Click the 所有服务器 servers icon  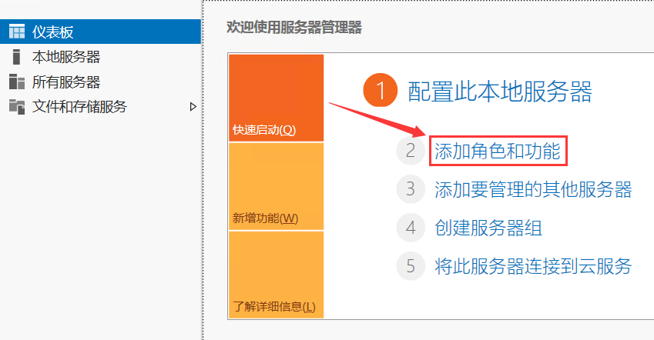click(17, 82)
